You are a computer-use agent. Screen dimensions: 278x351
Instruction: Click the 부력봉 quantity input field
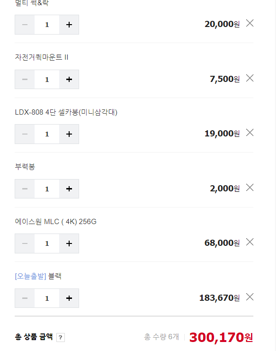[47, 189]
